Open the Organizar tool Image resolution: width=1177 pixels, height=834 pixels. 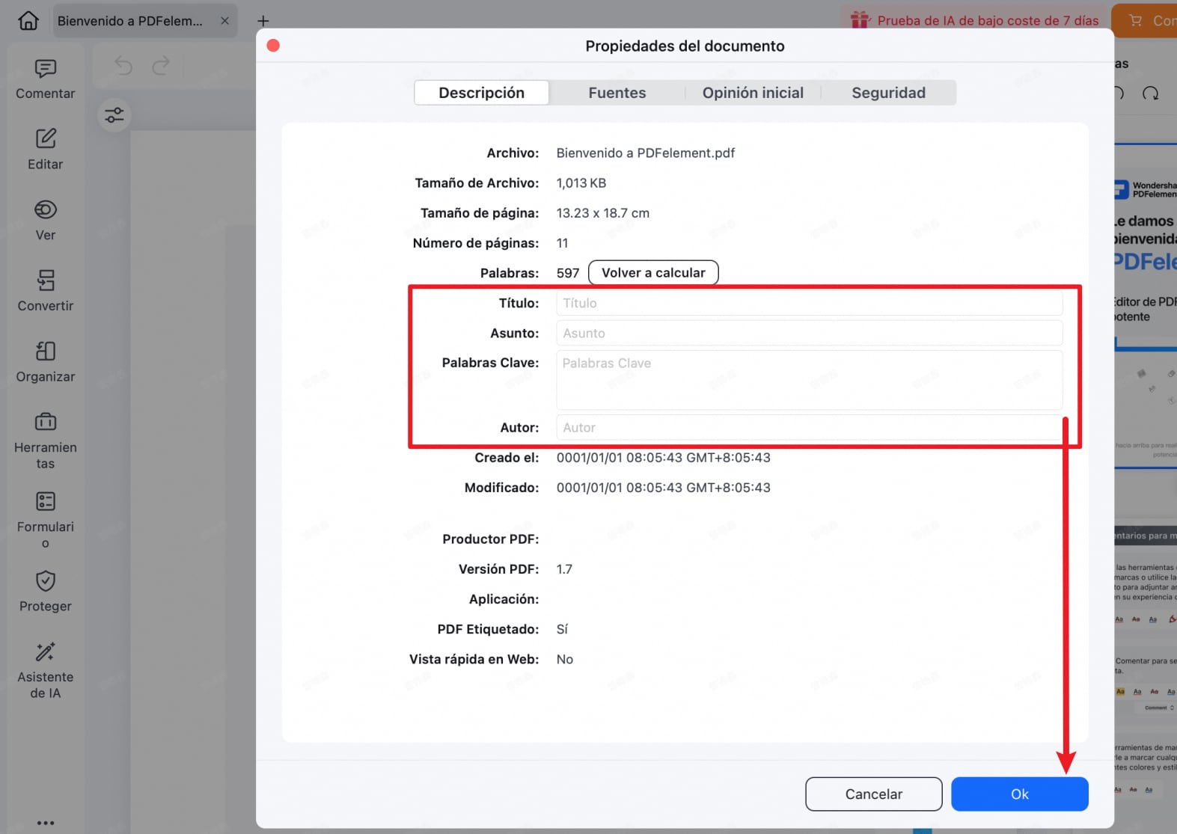click(45, 362)
